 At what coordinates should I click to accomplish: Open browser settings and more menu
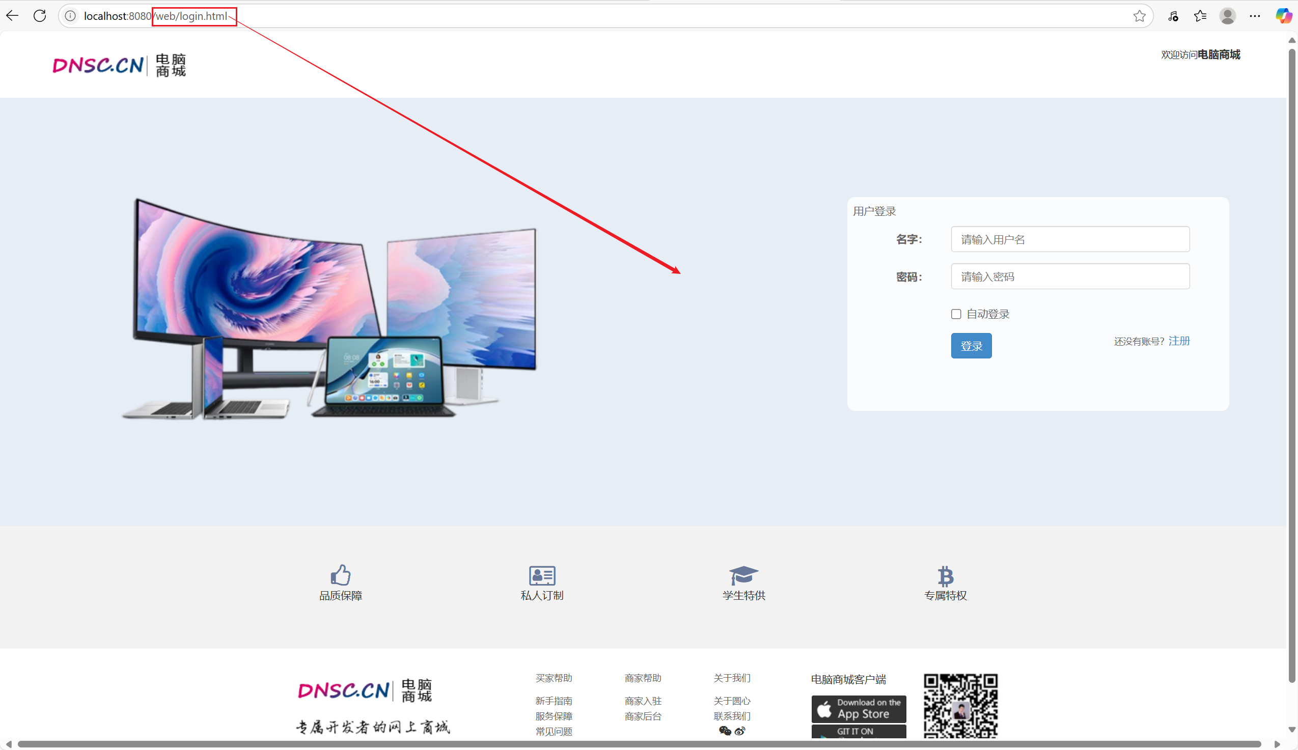point(1255,16)
